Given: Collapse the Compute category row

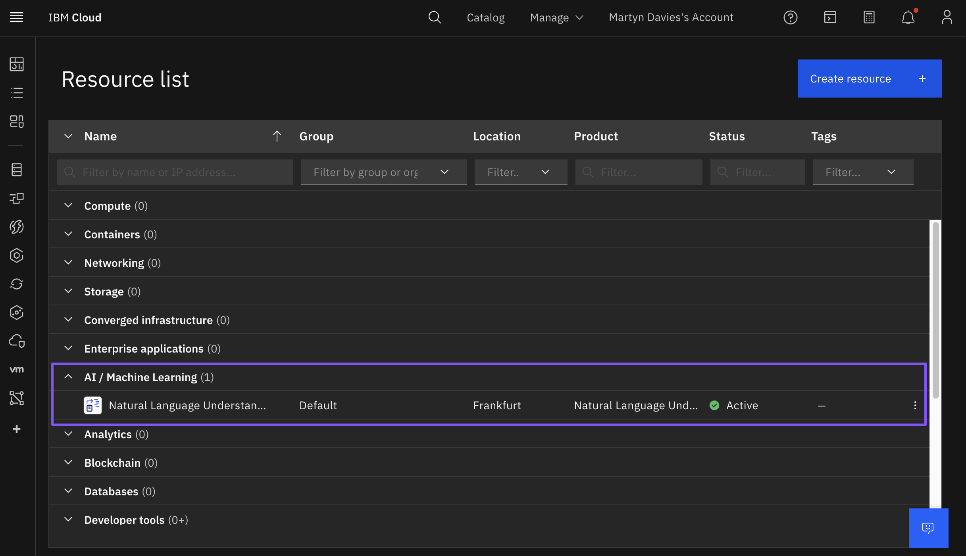Looking at the screenshot, I should (x=68, y=205).
